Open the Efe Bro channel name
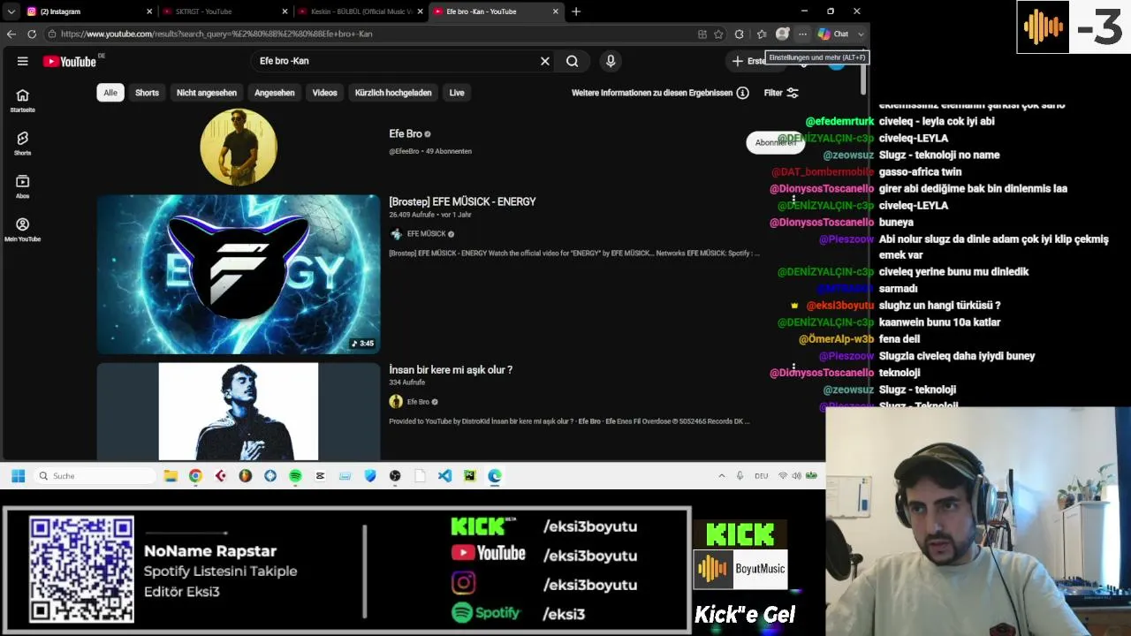 tap(406, 134)
